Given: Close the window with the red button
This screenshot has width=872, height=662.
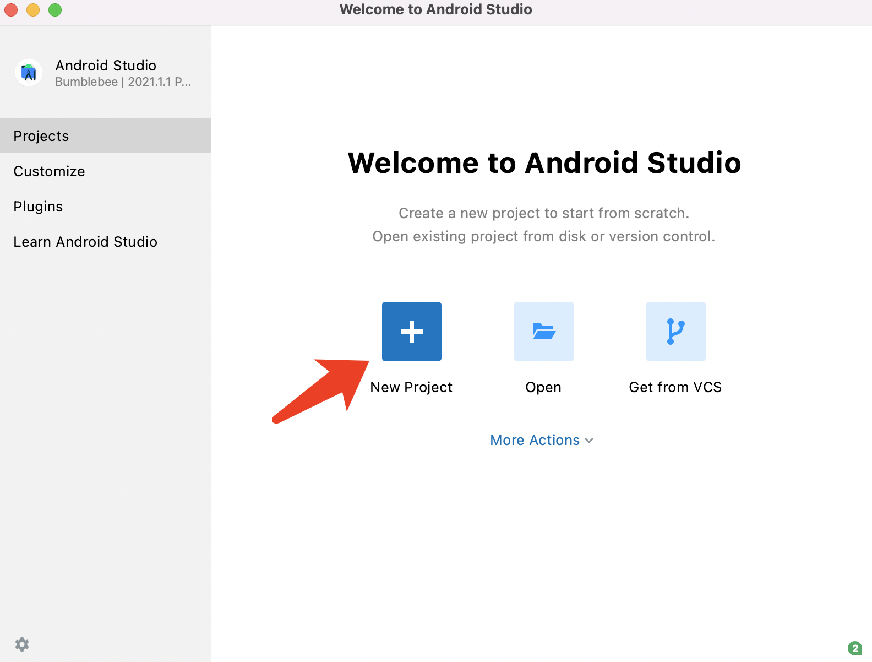Looking at the screenshot, I should (11, 10).
